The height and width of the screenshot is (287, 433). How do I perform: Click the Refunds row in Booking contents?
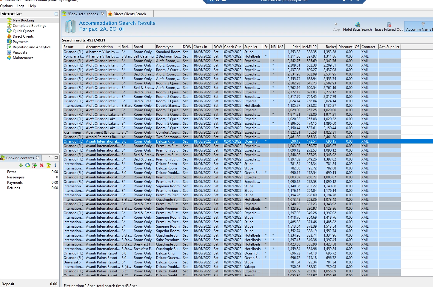(x=30, y=188)
